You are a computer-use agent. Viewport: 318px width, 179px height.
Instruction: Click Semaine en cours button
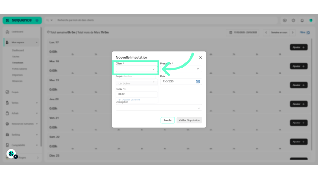click(279, 32)
